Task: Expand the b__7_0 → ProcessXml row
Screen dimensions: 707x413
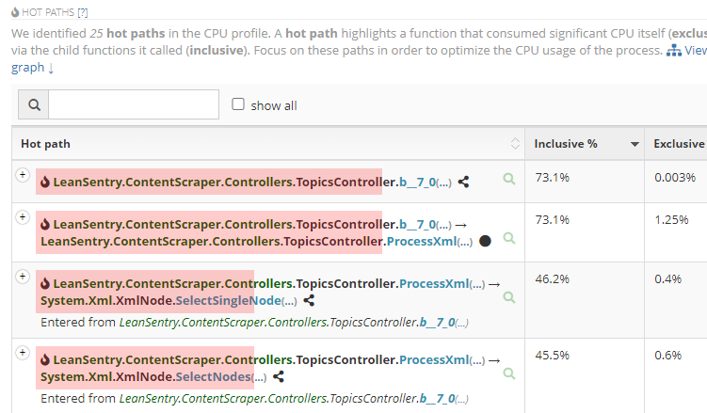Action: coord(23,217)
